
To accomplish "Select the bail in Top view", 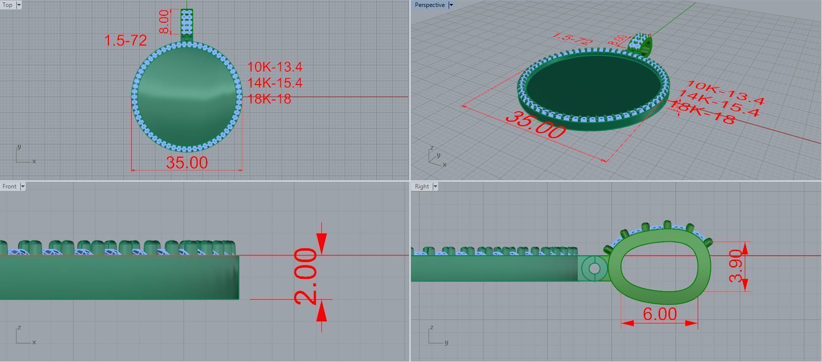I will tap(187, 22).
